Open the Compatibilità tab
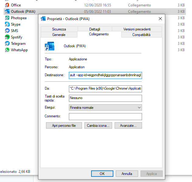Screen dimensions: 192x182 (x=141, y=35)
